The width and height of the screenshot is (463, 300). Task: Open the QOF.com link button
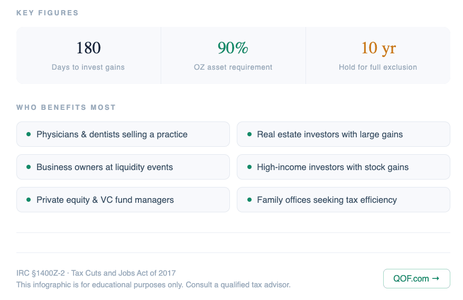point(416,278)
